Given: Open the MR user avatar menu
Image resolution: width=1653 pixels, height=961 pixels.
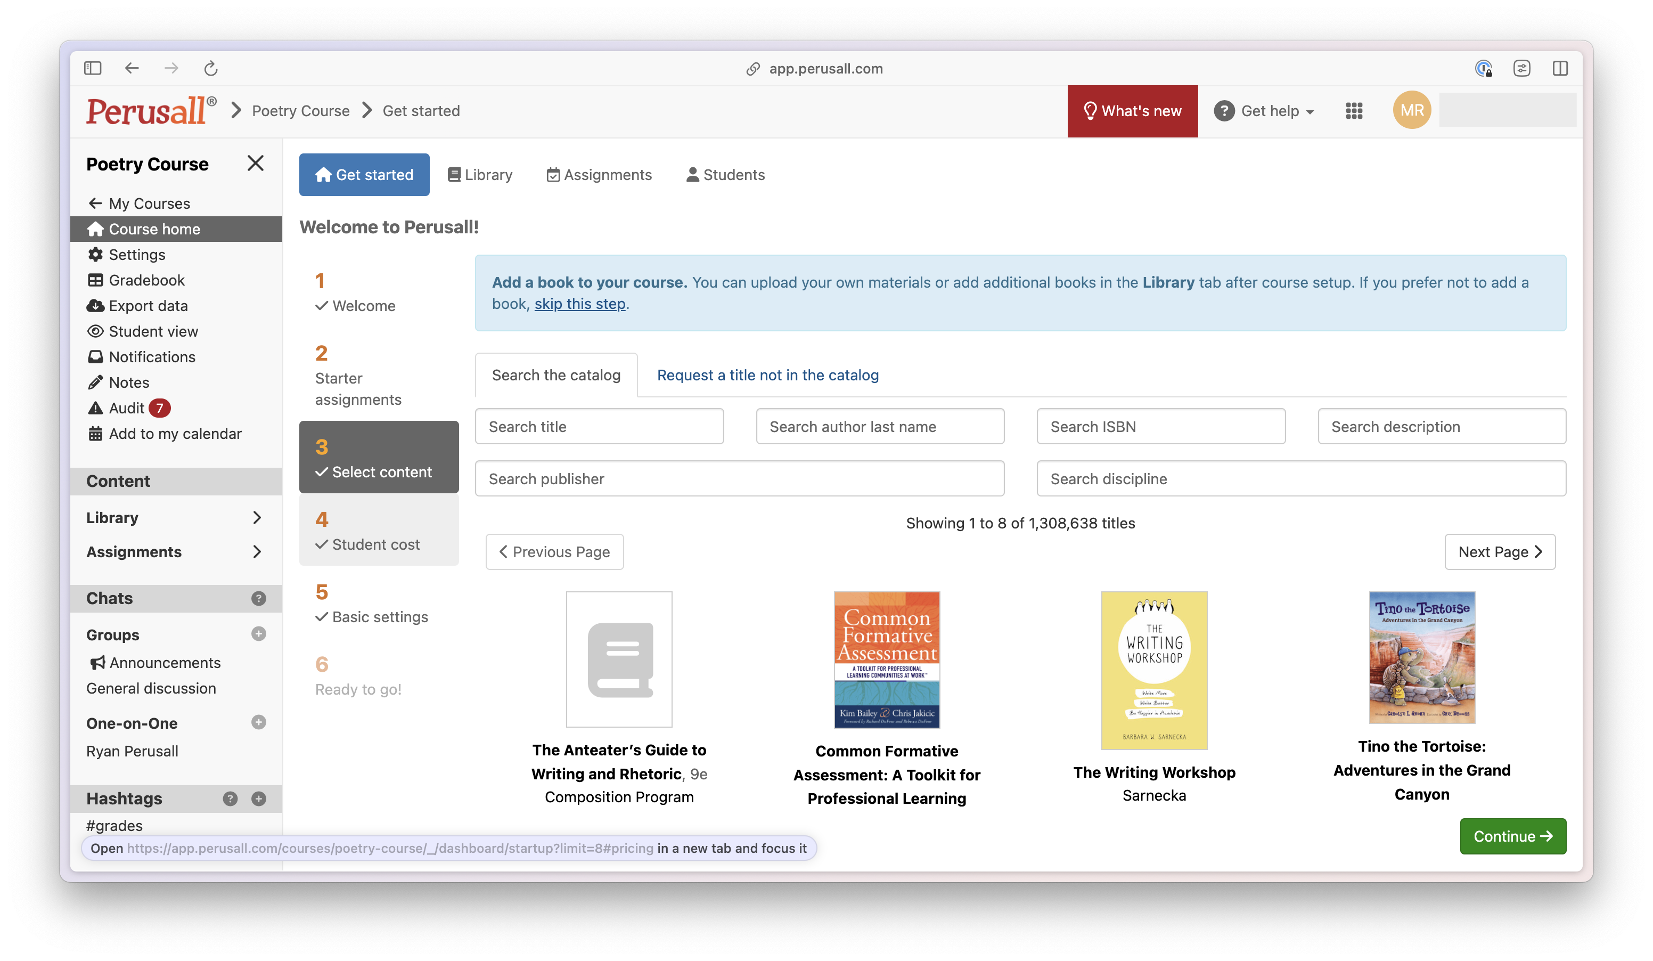Looking at the screenshot, I should (1412, 110).
